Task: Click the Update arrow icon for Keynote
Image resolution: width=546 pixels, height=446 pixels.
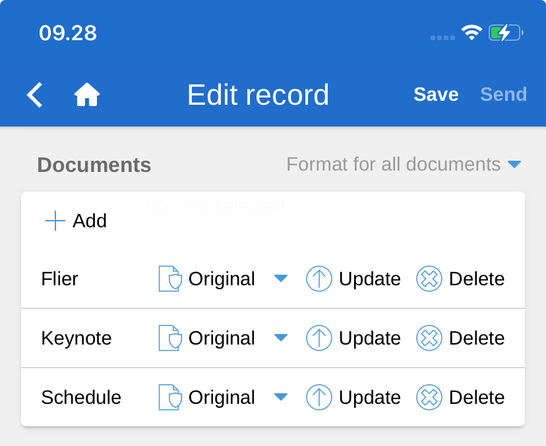Action: point(319,338)
